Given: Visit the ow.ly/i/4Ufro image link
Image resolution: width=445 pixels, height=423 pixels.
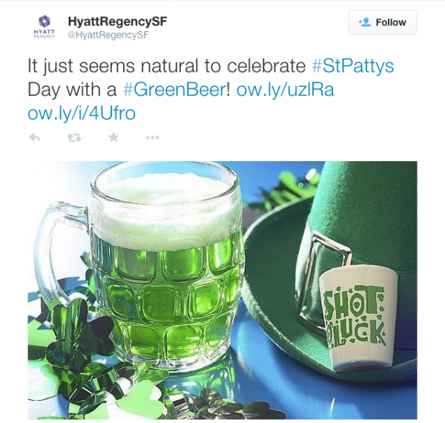Looking at the screenshot, I should pyautogui.click(x=82, y=114).
